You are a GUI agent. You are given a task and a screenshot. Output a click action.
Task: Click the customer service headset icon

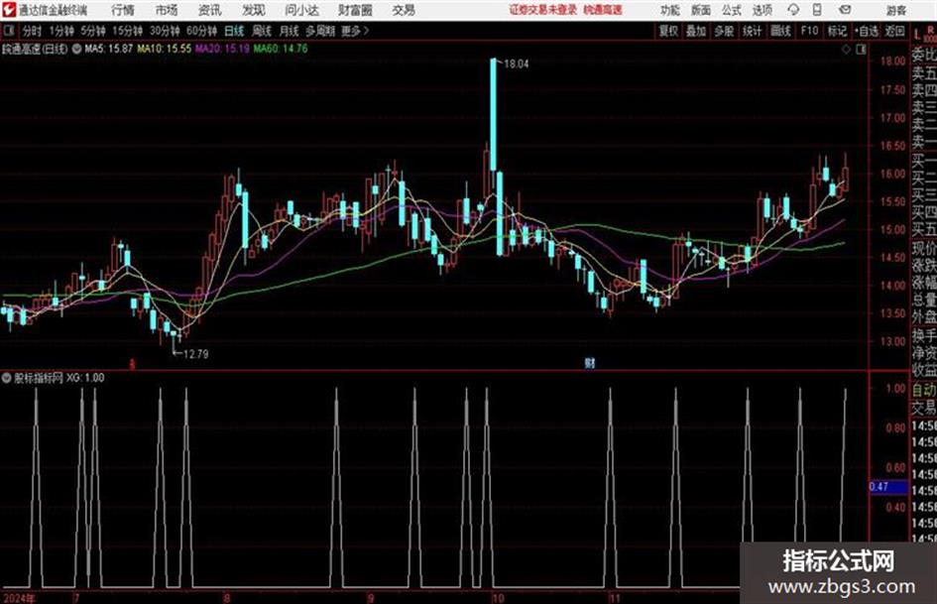click(x=793, y=10)
